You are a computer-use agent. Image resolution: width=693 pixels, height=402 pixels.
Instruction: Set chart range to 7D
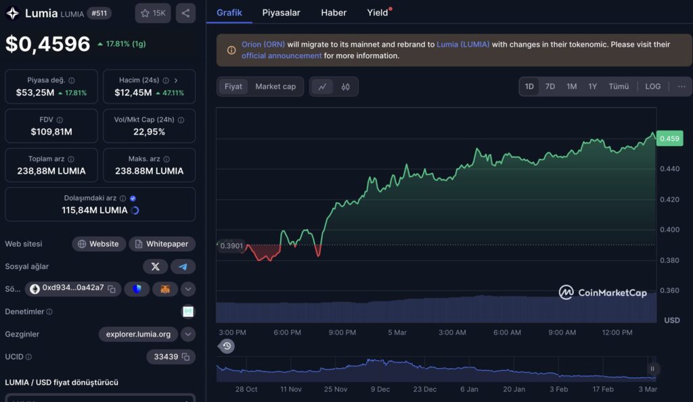(550, 86)
